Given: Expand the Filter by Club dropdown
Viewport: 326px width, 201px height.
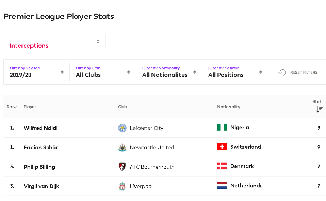Looking at the screenshot, I should point(103,72).
